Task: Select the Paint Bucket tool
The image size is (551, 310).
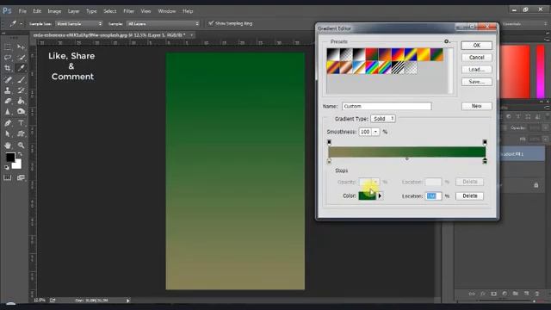Action: [x=21, y=102]
